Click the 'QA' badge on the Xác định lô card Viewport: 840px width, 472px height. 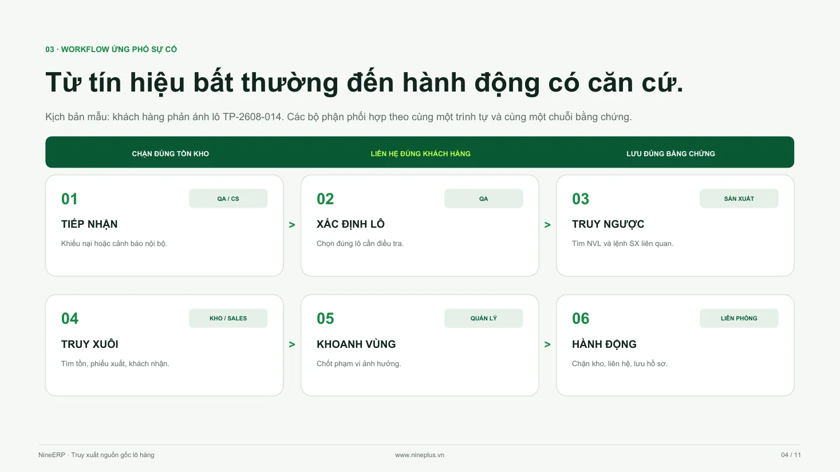(x=484, y=199)
